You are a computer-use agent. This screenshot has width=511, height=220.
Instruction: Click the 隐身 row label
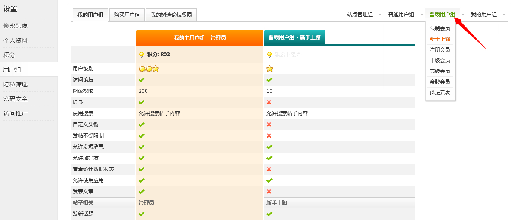(x=78, y=102)
